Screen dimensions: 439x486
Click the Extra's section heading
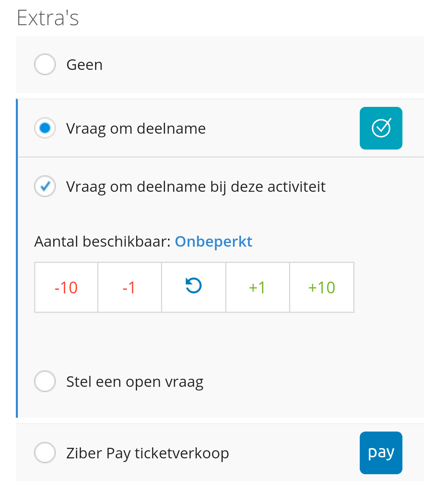(48, 17)
